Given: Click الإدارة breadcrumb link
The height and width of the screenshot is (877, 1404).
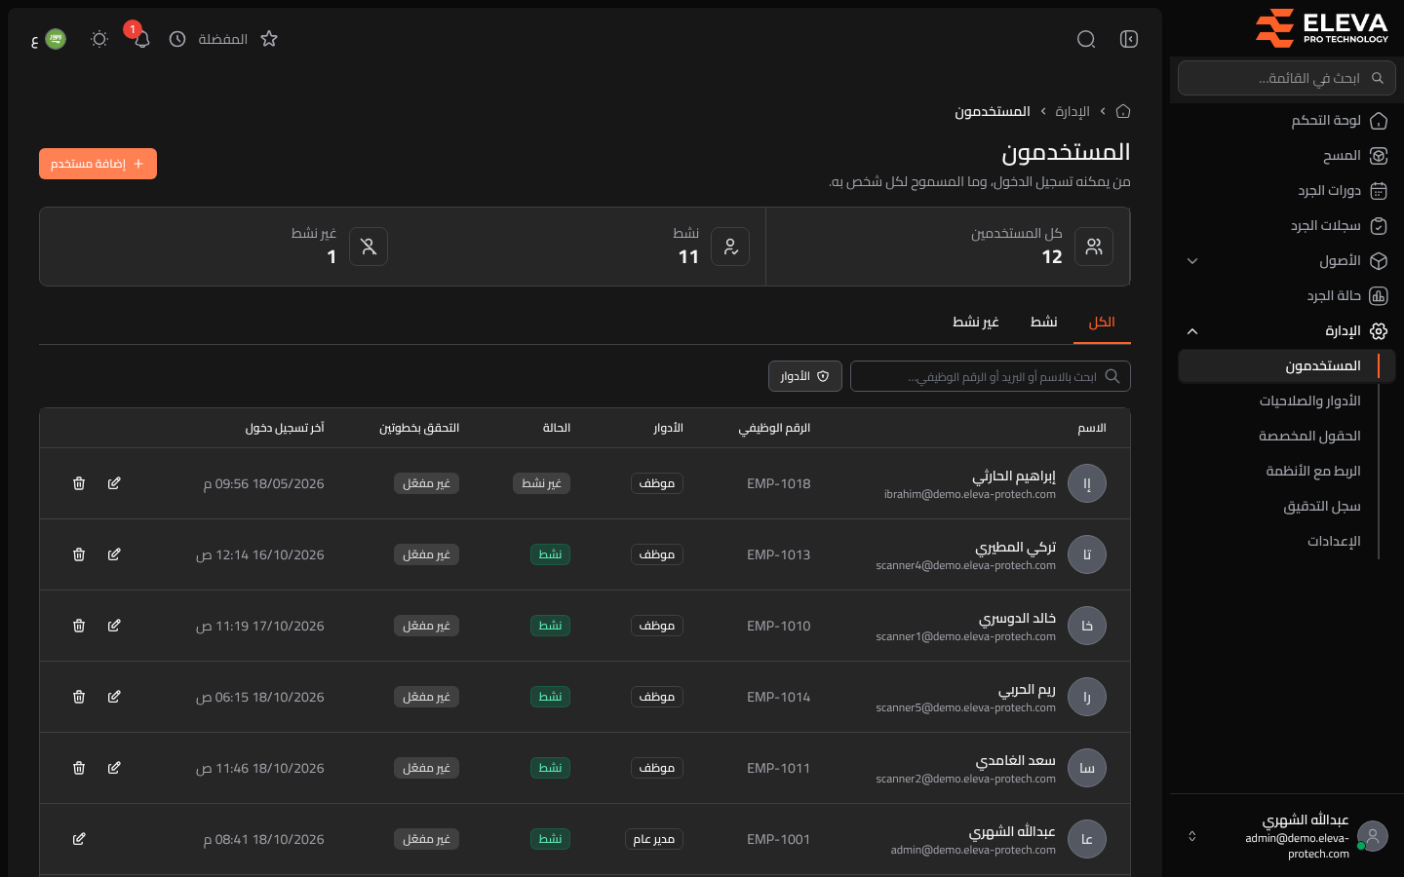Looking at the screenshot, I should [x=1072, y=112].
